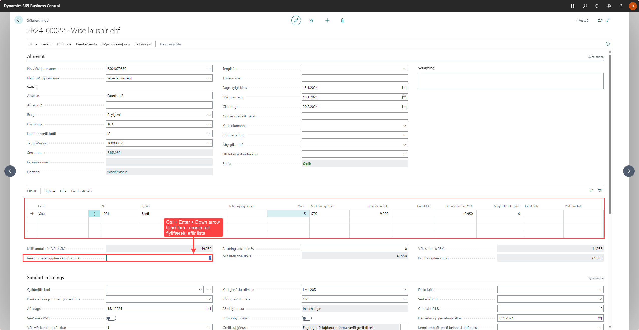The image size is (639, 330).
Task: Click the pencil edit icon
Action: pyautogui.click(x=296, y=20)
